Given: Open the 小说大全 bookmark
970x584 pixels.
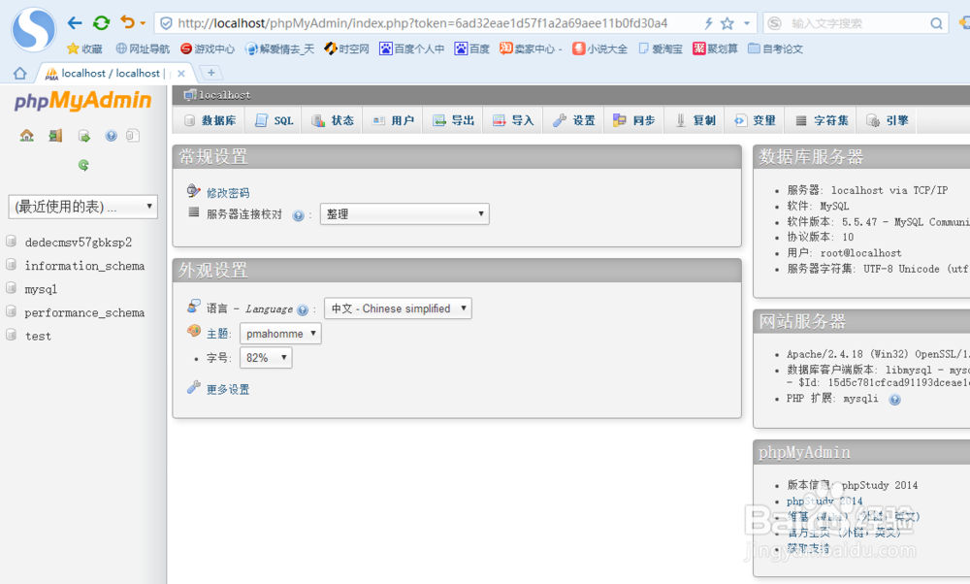Looking at the screenshot, I should click(x=600, y=49).
